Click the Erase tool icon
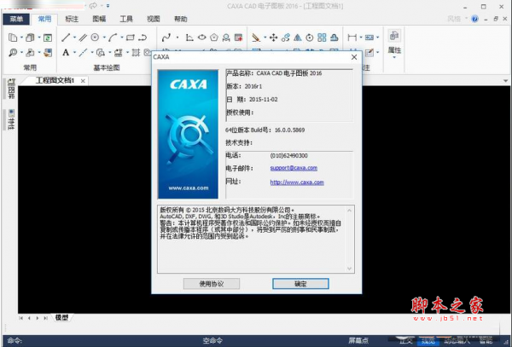The image size is (512, 347). (x=256, y=38)
